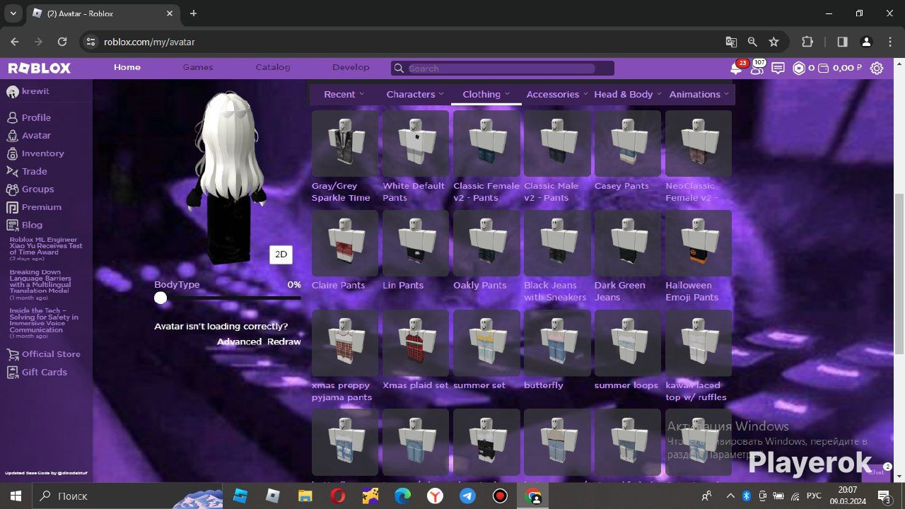
Task: Click the page vertical scrollbar
Action: pos(899,275)
